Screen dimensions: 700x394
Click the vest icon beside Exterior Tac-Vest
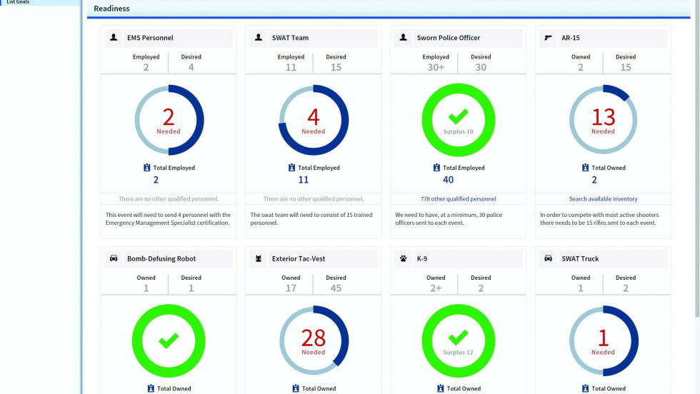coord(259,258)
